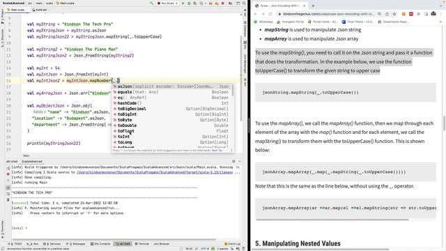Click the red Stop icon in top toolbar
446x251 pixels.
pos(223,3)
